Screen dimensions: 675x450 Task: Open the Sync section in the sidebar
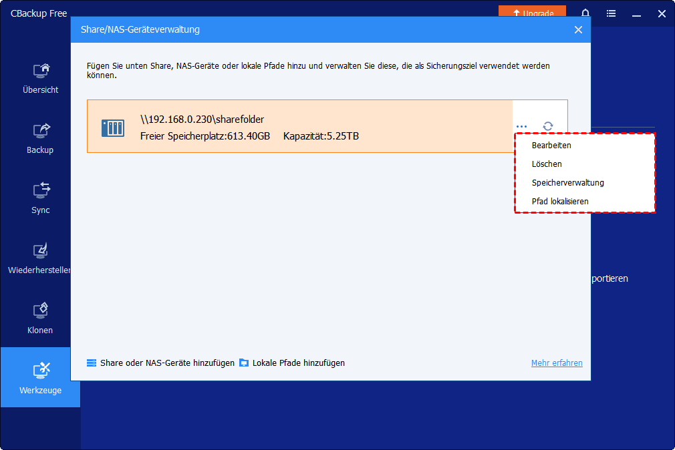pyautogui.click(x=40, y=198)
